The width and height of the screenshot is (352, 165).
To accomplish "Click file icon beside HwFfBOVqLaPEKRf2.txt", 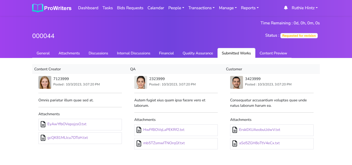I will [x=139, y=130].
